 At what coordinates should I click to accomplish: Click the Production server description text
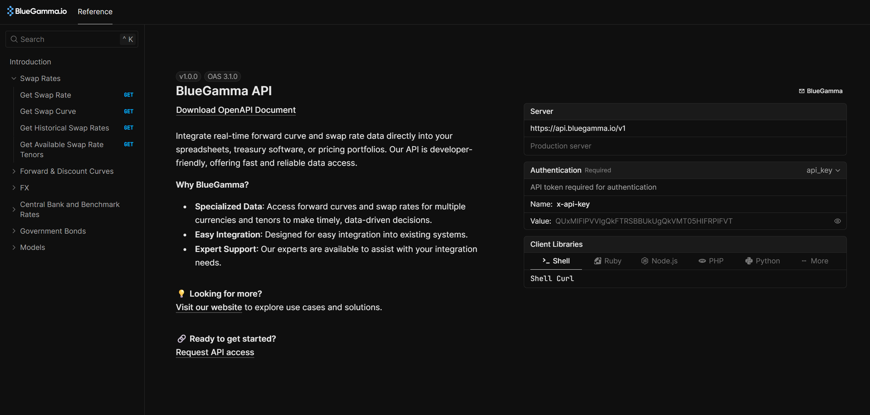(x=560, y=146)
